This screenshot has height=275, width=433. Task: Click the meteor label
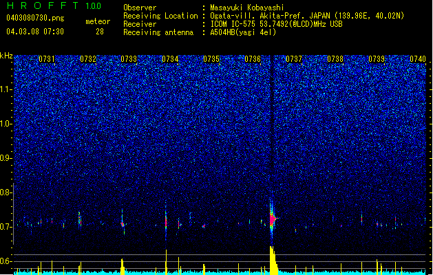coord(98,21)
